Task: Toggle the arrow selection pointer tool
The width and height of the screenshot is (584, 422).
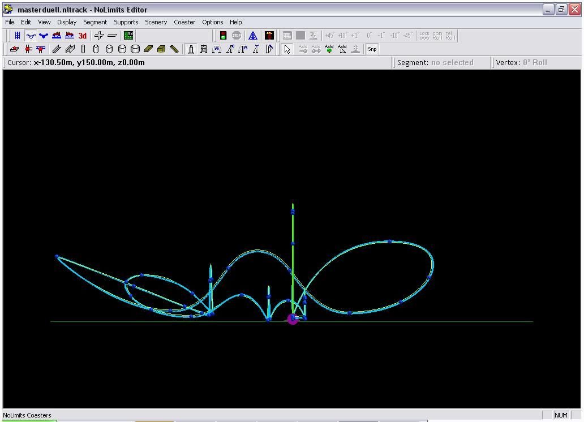Action: 287,49
